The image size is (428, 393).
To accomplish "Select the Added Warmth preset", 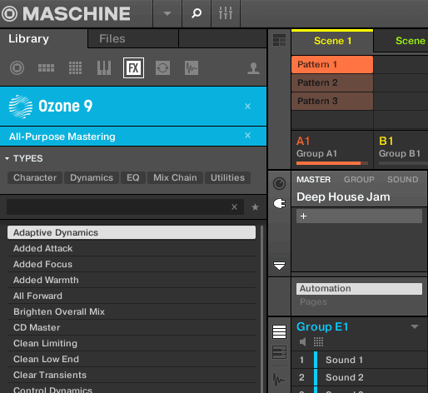I will [132, 280].
